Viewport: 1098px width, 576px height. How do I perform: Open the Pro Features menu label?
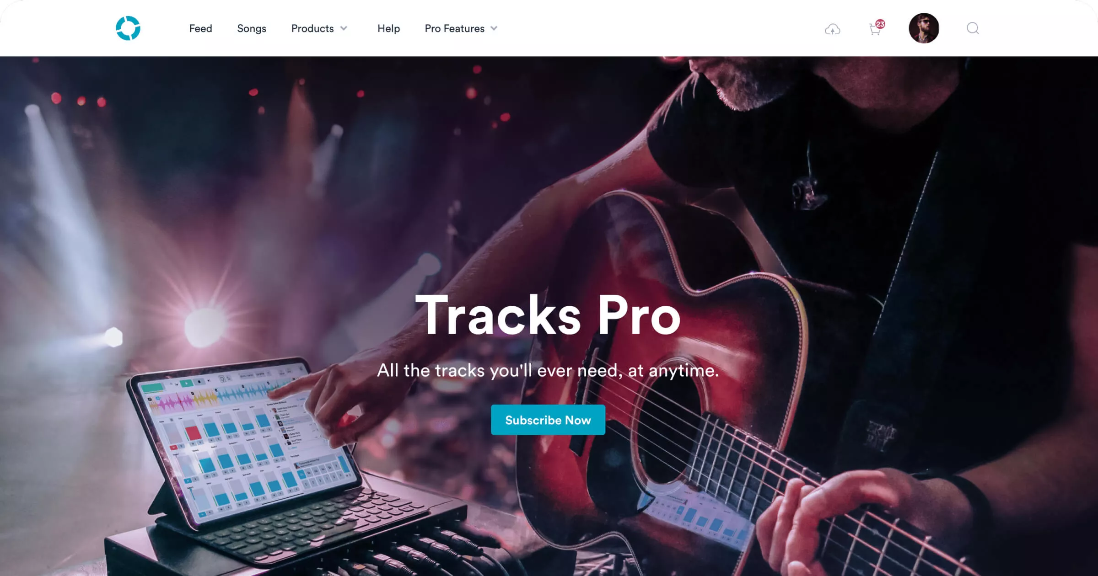454,28
